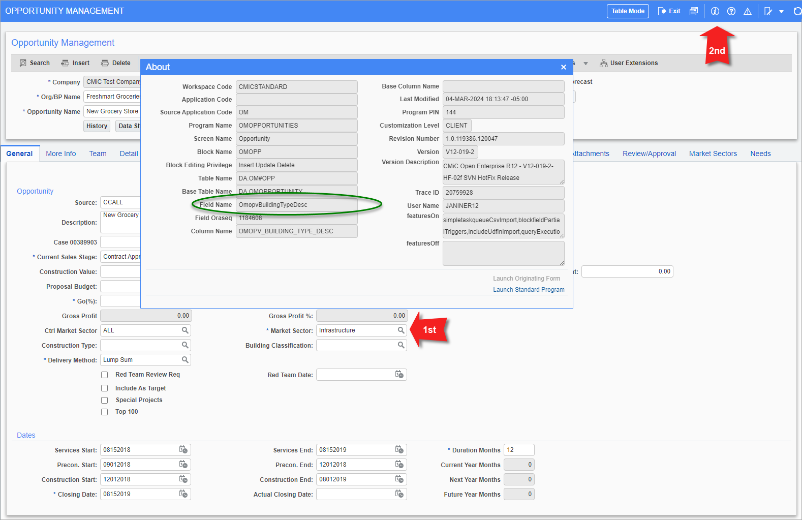
Task: Click the Company field in the header
Action: tap(112, 82)
